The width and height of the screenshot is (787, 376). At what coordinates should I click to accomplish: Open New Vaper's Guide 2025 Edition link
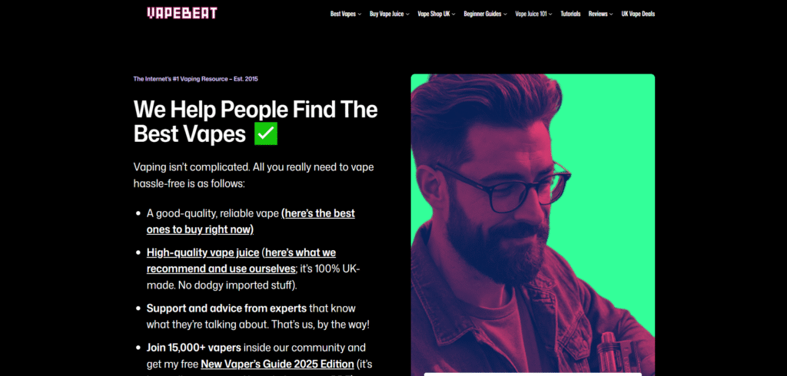pos(277,364)
